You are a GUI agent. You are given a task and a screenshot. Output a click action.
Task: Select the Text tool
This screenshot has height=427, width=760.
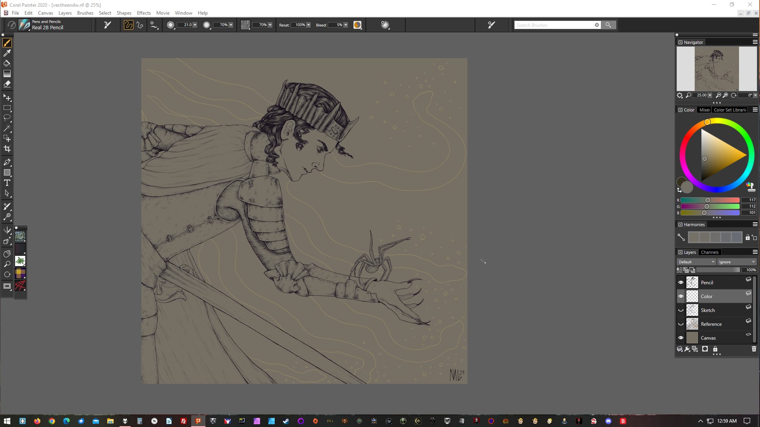coord(7,183)
